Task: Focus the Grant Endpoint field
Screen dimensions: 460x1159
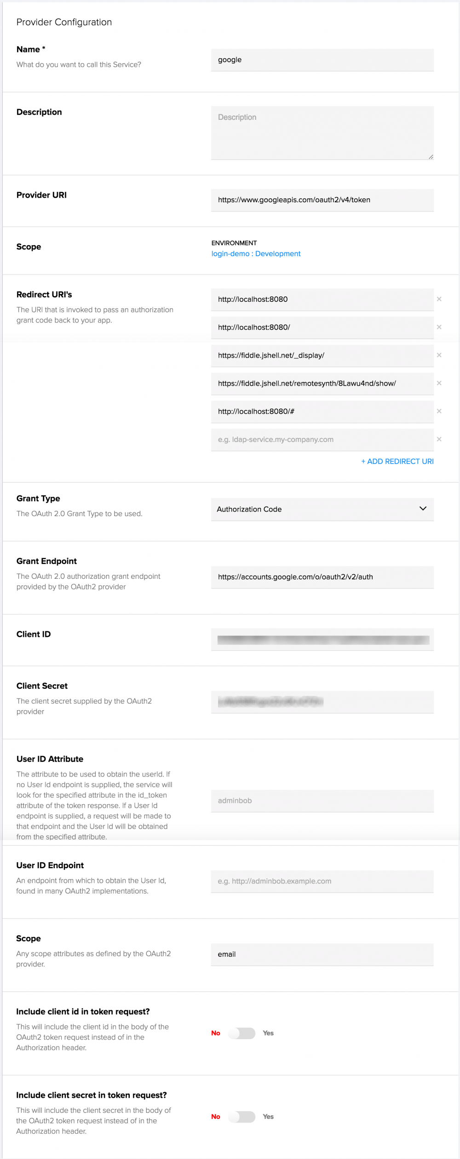Action: [x=322, y=577]
